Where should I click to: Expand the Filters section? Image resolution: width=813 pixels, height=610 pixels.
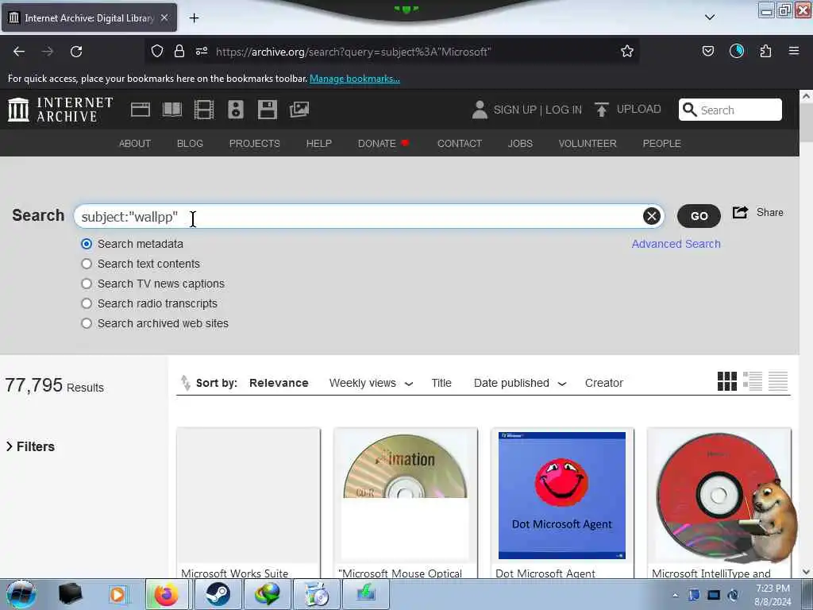(x=31, y=446)
